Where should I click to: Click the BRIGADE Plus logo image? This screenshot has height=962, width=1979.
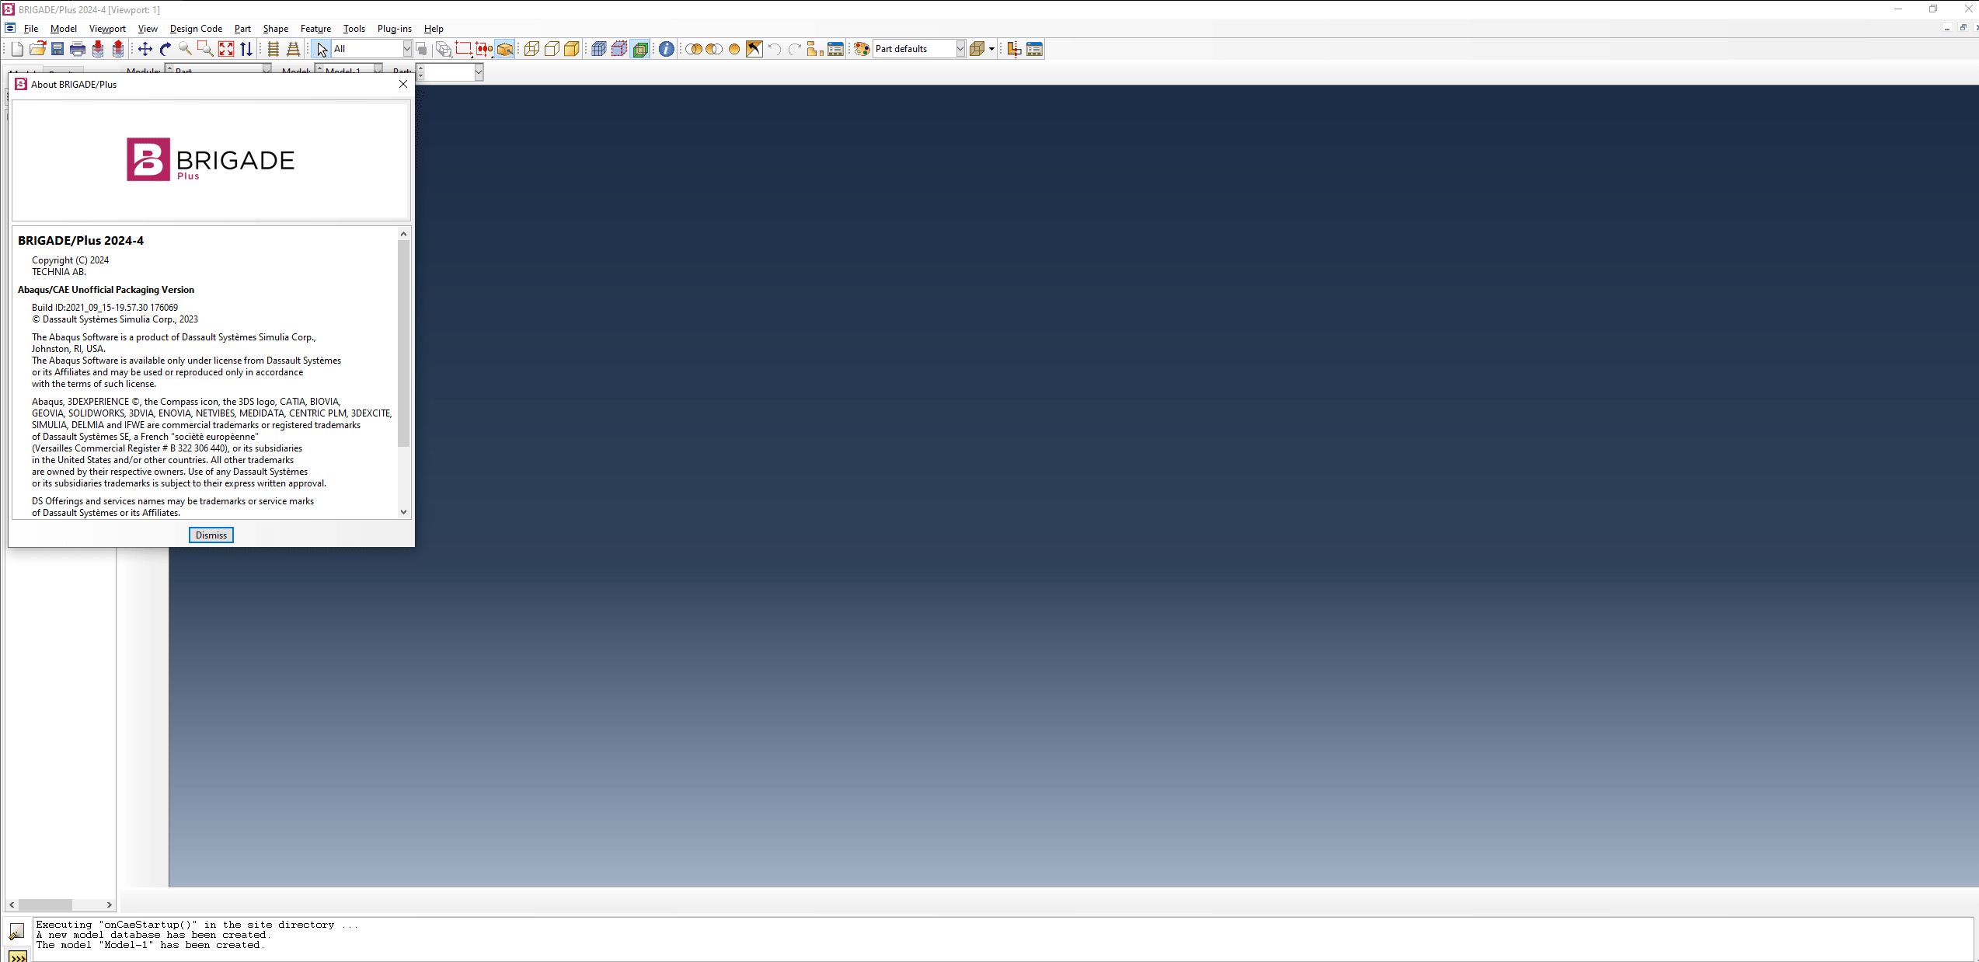211,160
